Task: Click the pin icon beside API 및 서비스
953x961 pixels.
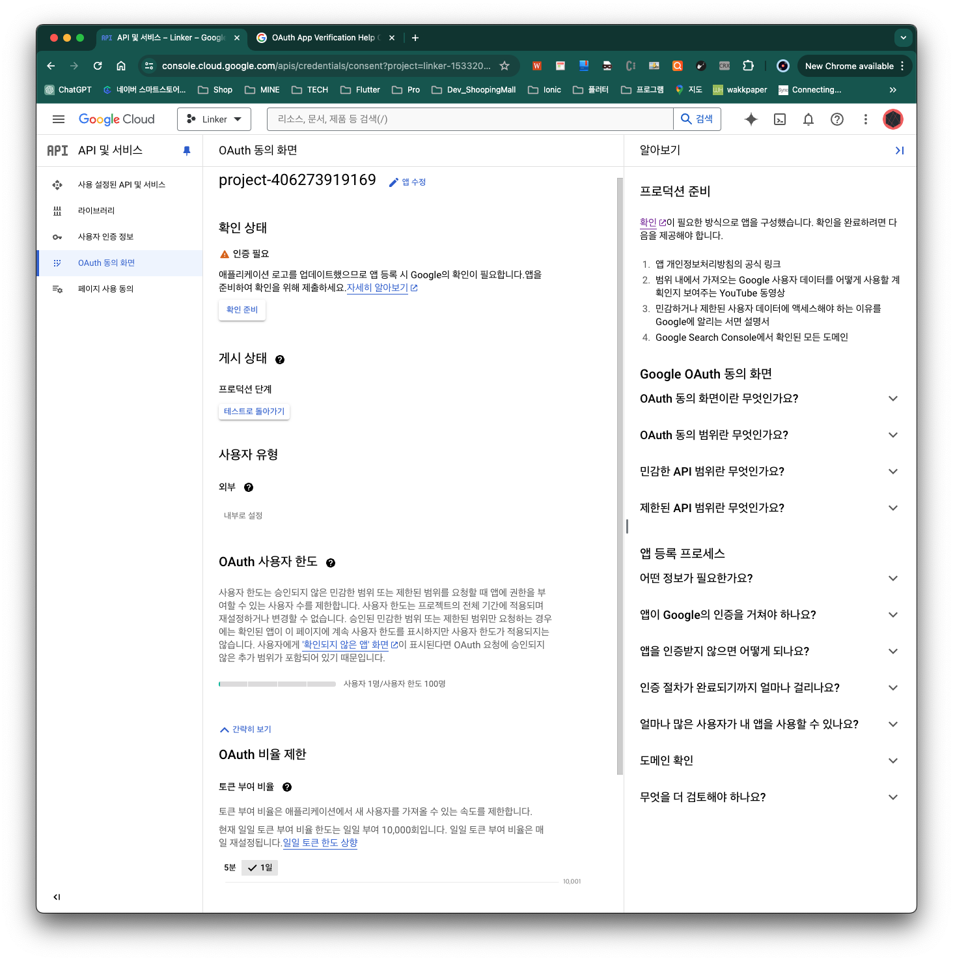Action: coord(187,151)
